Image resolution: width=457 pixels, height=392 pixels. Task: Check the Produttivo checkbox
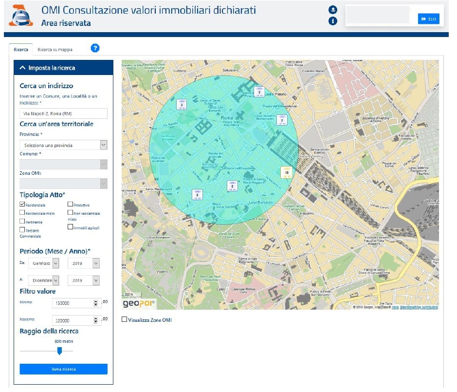[x=70, y=204]
